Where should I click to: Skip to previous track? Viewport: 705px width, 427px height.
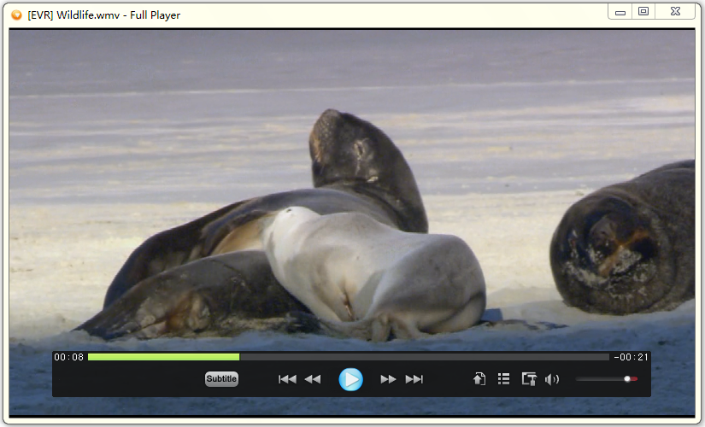tap(287, 379)
